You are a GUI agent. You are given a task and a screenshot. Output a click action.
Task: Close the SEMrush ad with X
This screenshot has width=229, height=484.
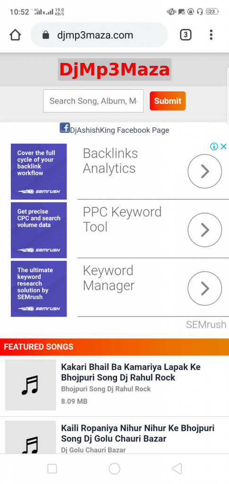(223, 147)
